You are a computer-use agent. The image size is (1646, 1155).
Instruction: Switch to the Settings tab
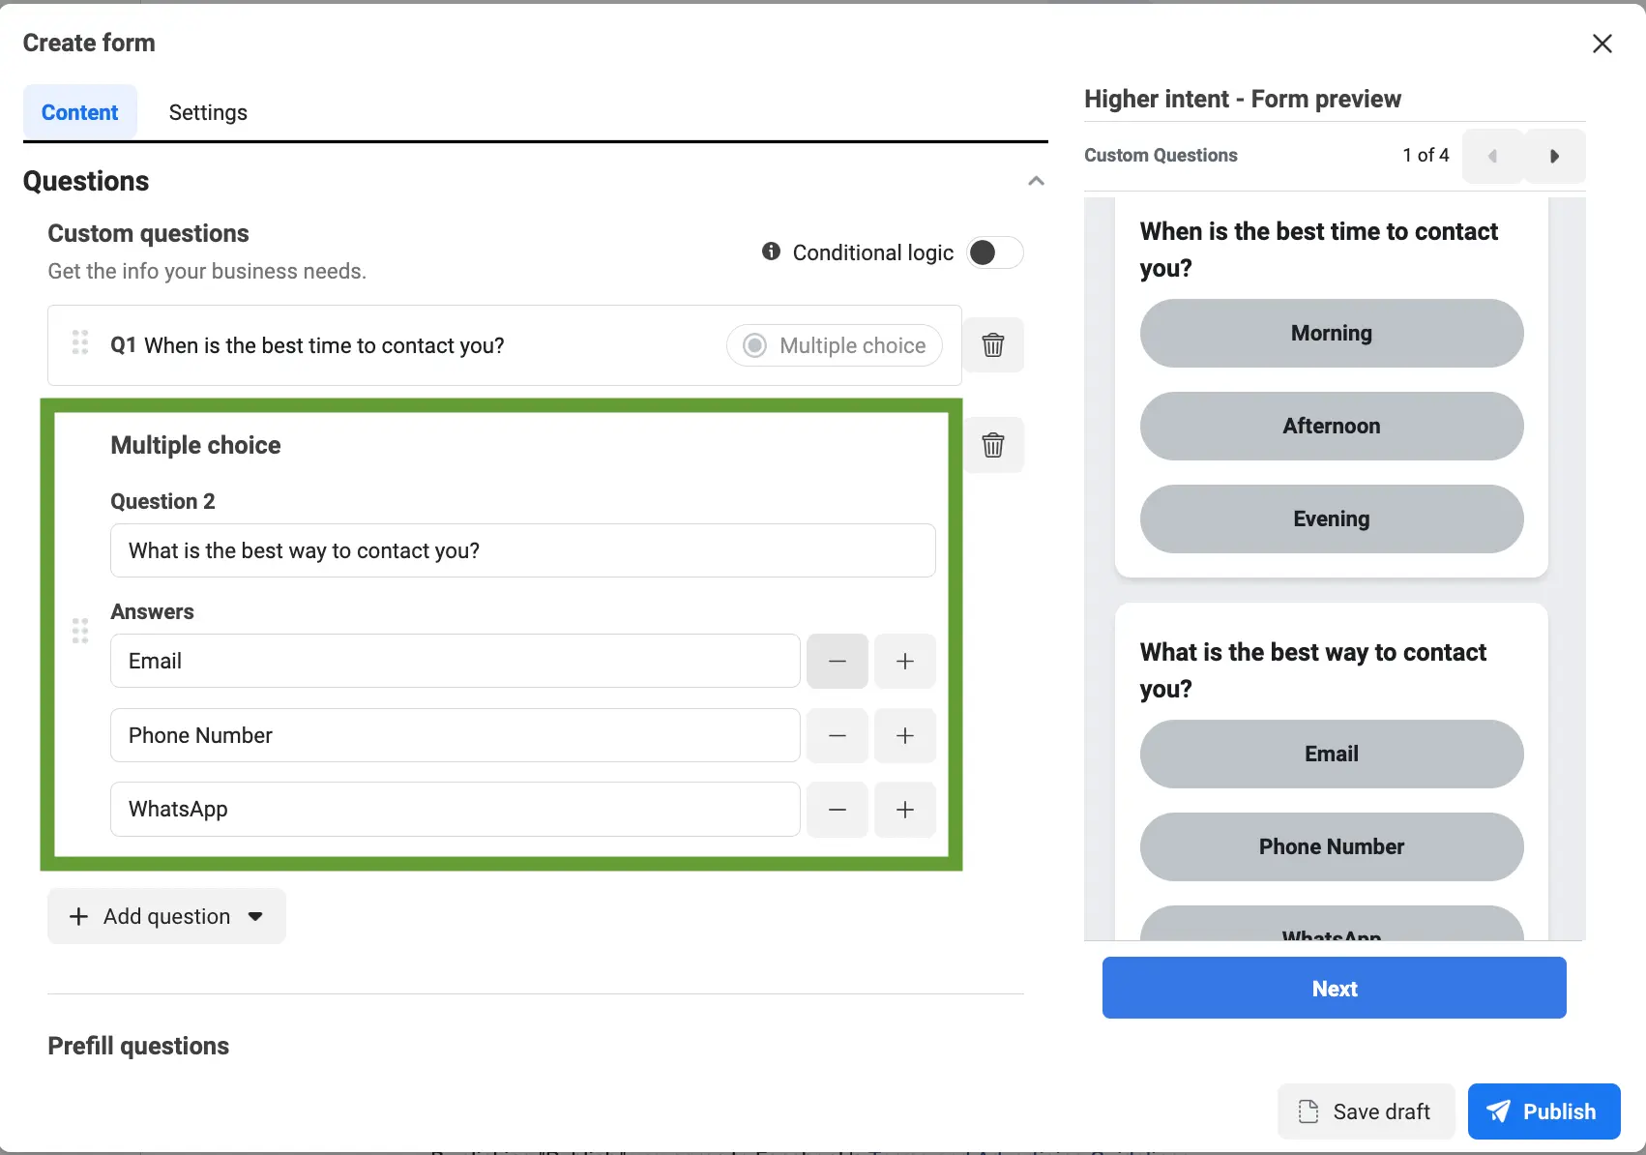pyautogui.click(x=207, y=112)
